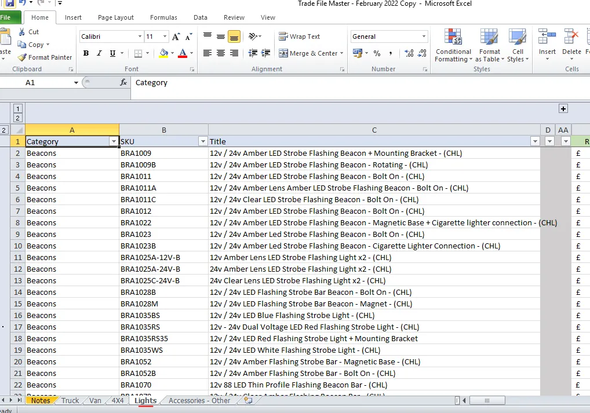The height and width of the screenshot is (413, 590).
Task: Click the Increase Indent icon
Action: tap(265, 53)
